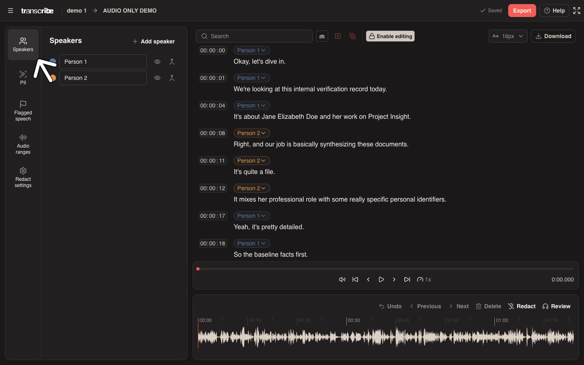Open the speaker dropdown at 00:00:08
The width and height of the screenshot is (584, 365).
(252, 133)
